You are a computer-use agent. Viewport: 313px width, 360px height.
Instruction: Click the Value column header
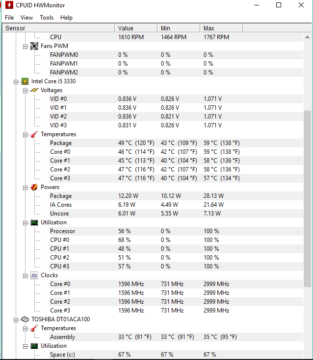pyautogui.click(x=136, y=28)
